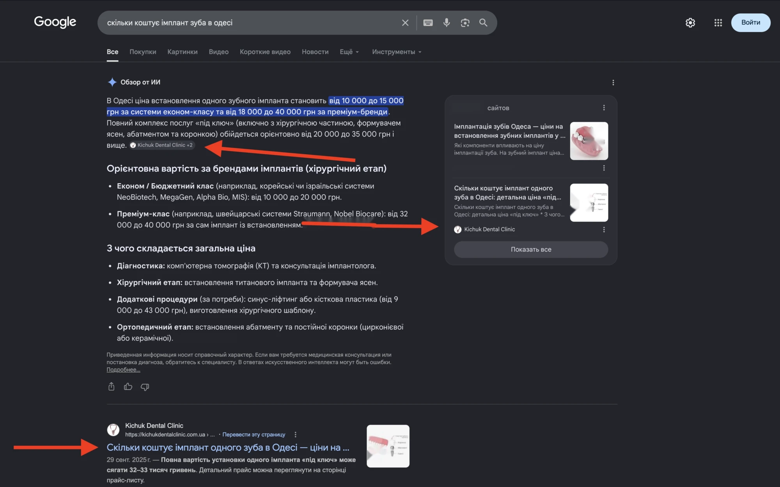Viewport: 780px width, 487px height.
Task: Click the Kichuk Dental Clinic result favicon
Action: coord(113,430)
